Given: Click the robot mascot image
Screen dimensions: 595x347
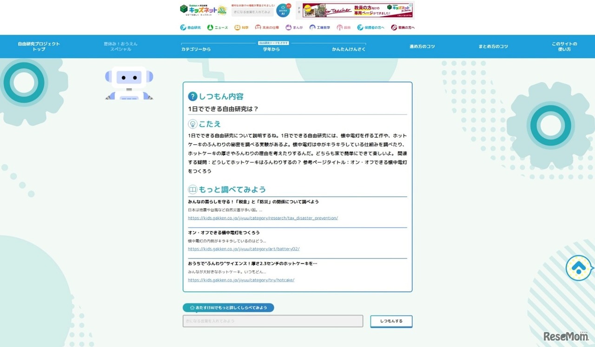Looking at the screenshot, I should coord(129,83).
